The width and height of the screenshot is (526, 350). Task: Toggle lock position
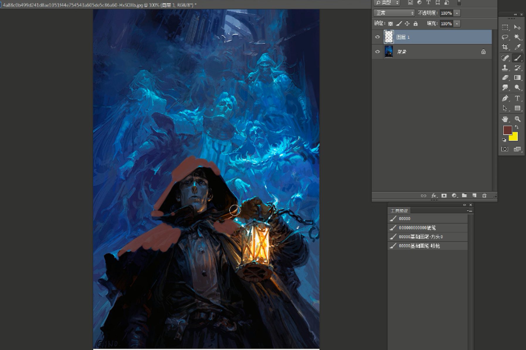point(407,23)
